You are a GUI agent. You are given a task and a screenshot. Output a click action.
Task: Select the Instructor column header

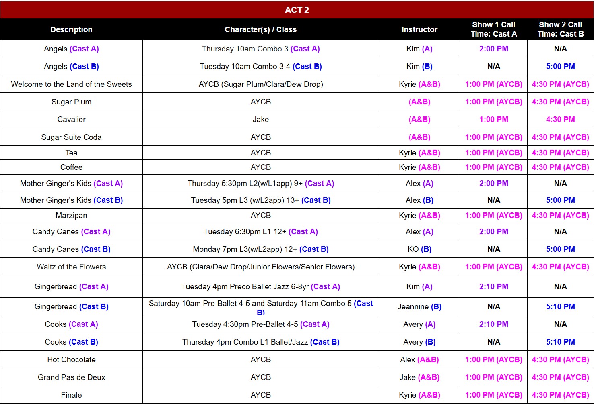419,29
